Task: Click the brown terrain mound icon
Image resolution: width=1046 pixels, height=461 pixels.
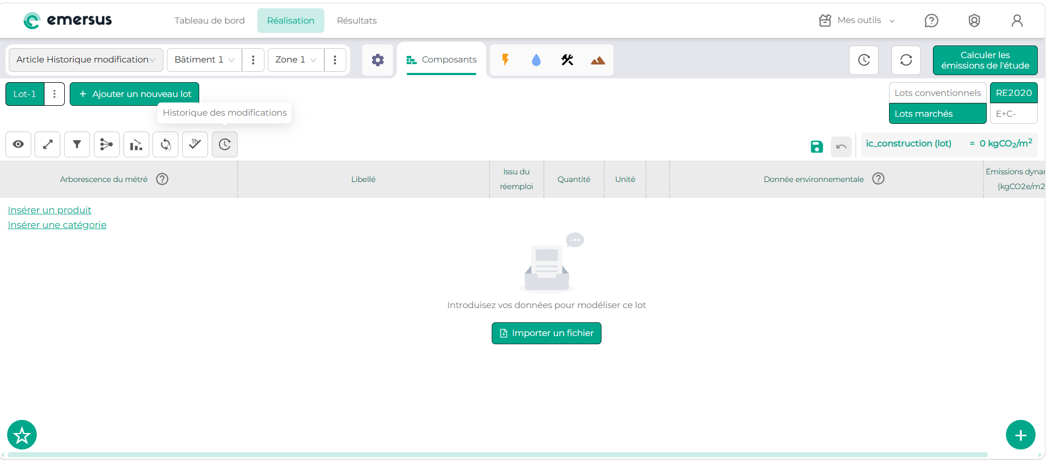Action: [598, 60]
